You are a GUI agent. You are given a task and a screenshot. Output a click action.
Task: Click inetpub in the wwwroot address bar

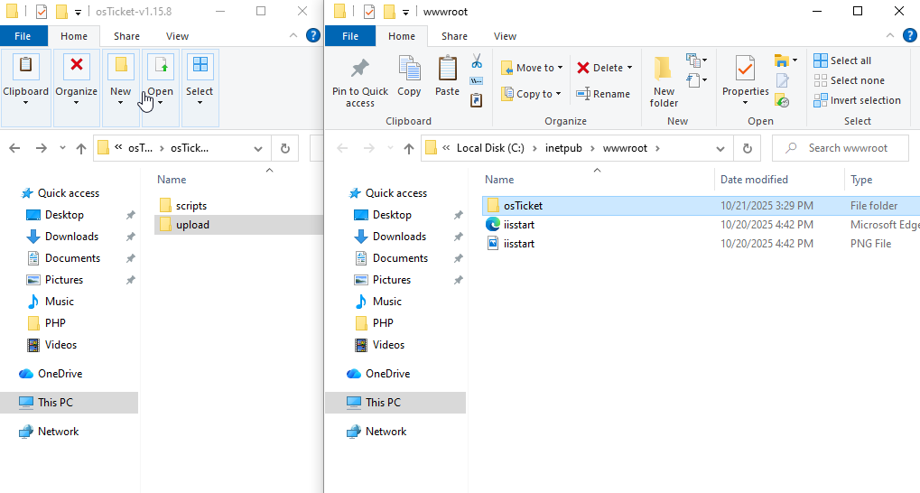click(563, 148)
